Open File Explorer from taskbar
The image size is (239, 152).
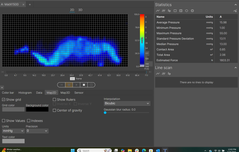(x=130, y=150)
